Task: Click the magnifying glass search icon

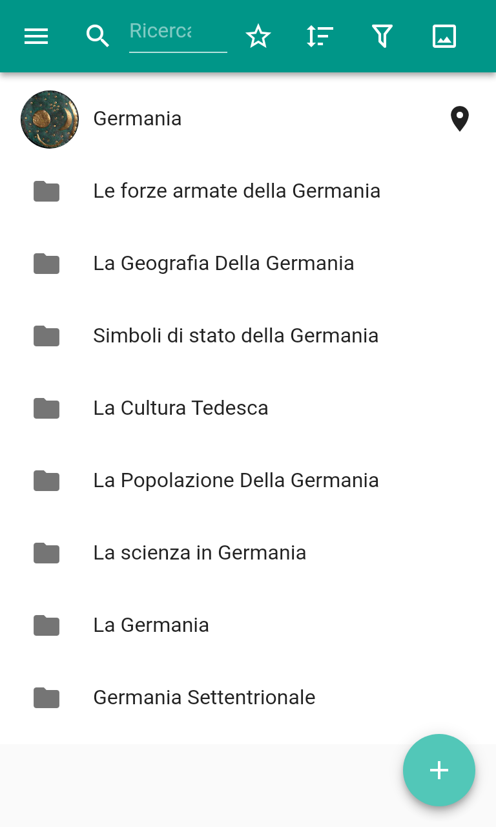Action: (98, 36)
